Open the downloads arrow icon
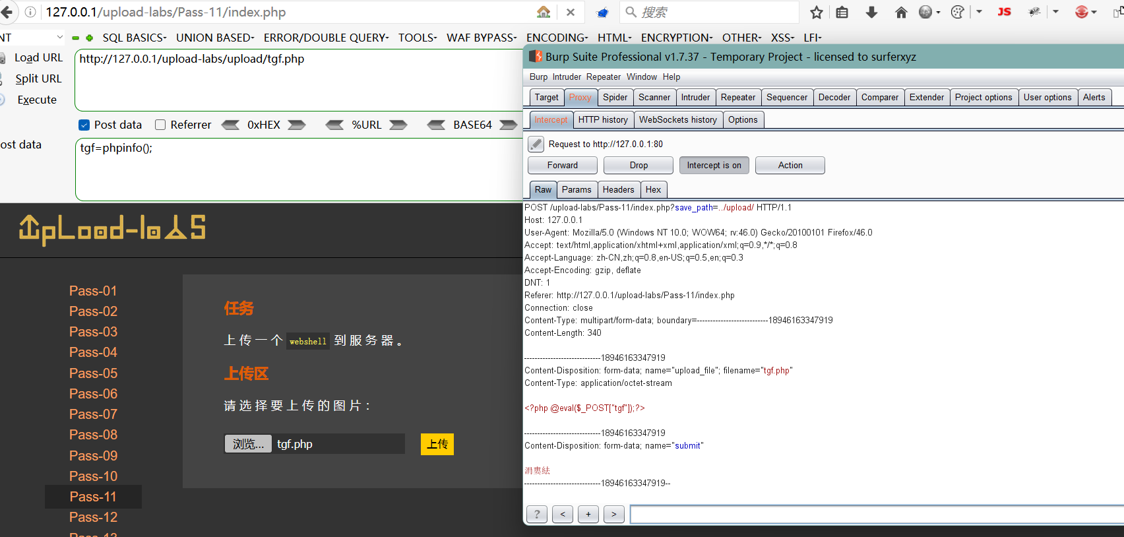The image size is (1124, 537). click(871, 12)
